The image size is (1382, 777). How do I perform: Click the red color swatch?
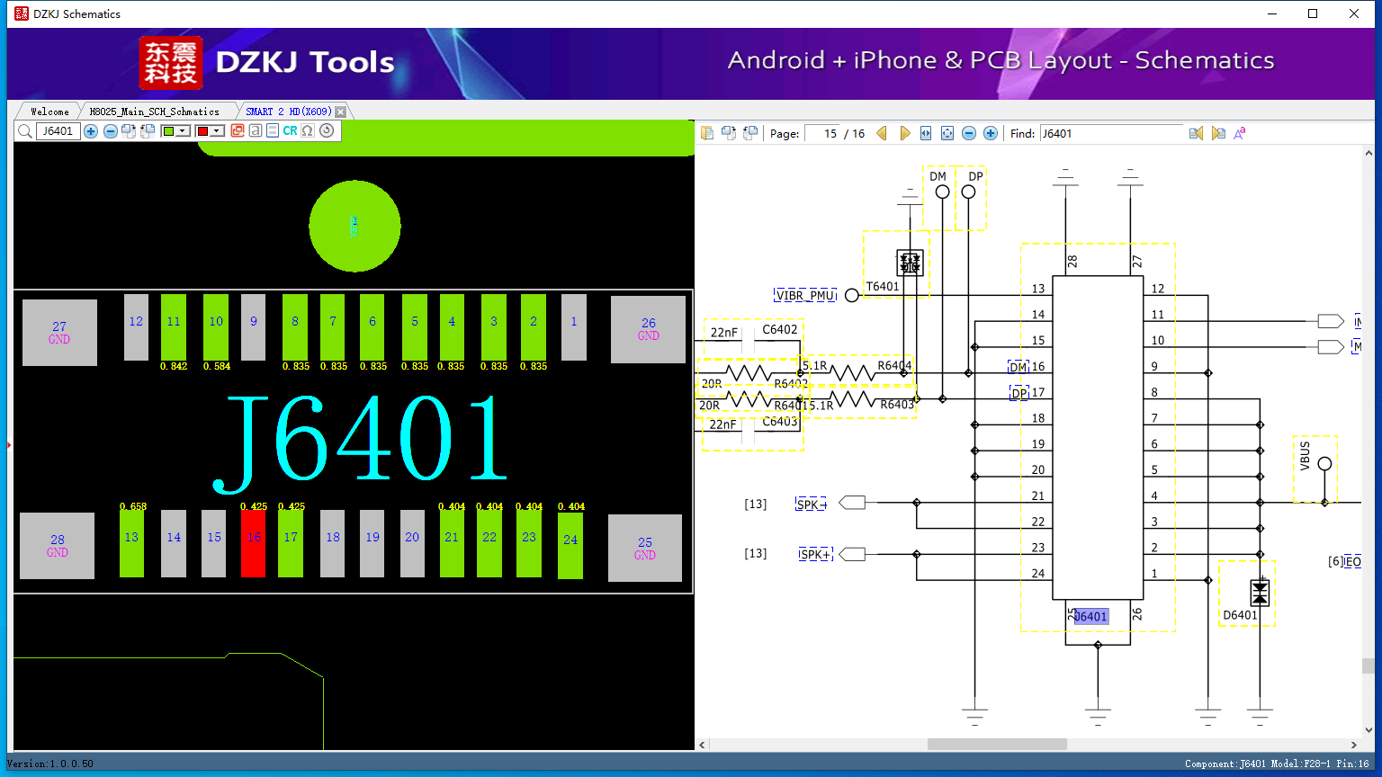202,131
